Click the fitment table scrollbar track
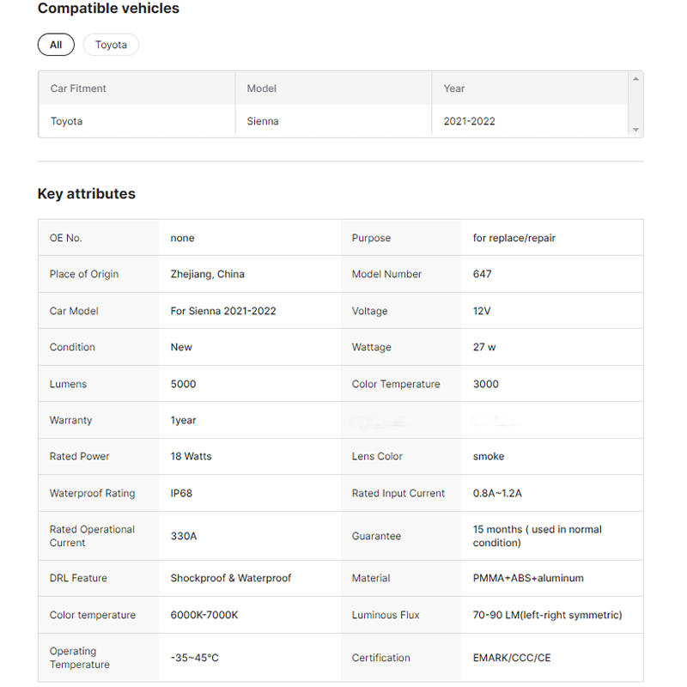Screen dimensions: 687x687 (635, 104)
